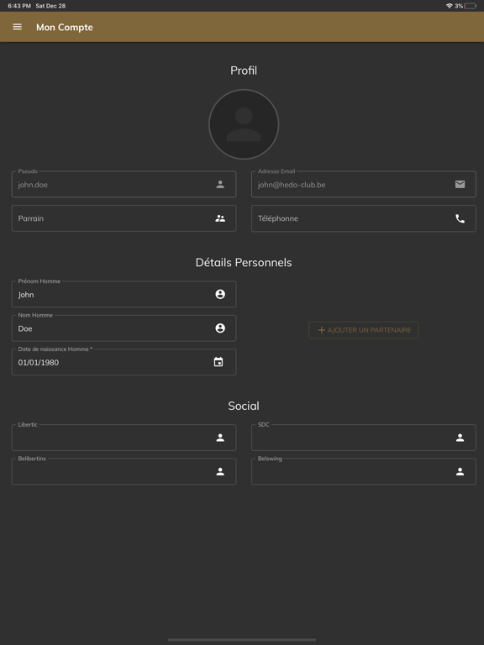The image size is (484, 645).
Task: Focus the Libertic social field
Action: coord(124,438)
